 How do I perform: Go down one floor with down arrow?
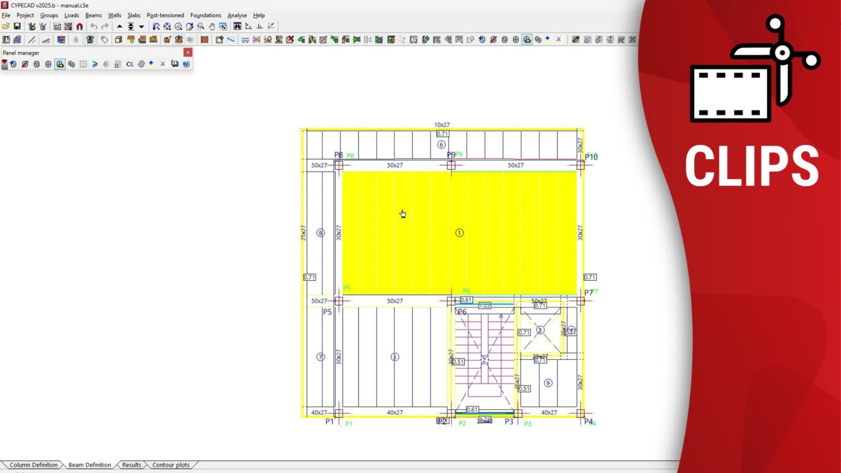click(141, 26)
